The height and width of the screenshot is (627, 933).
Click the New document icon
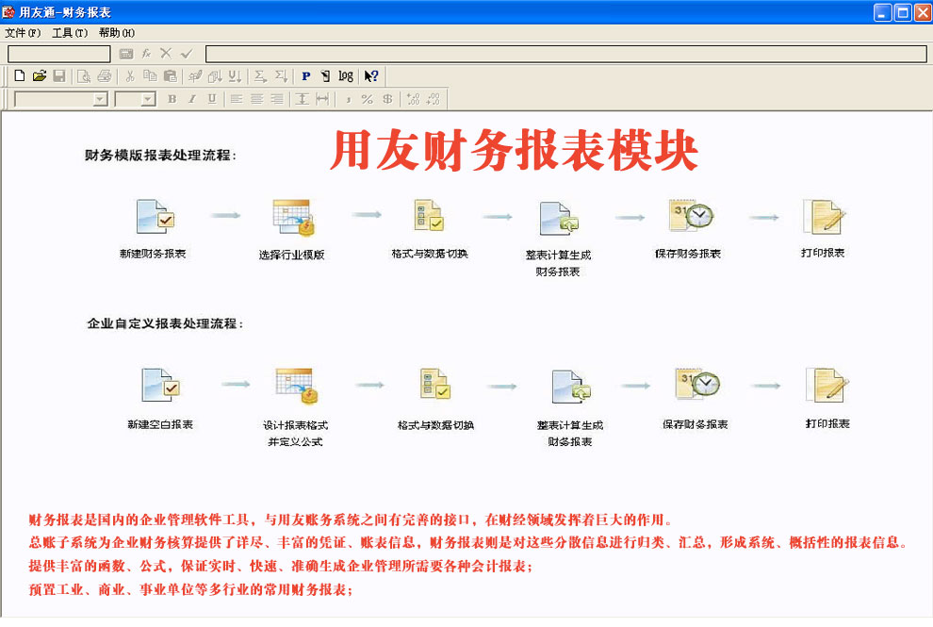pyautogui.click(x=20, y=76)
